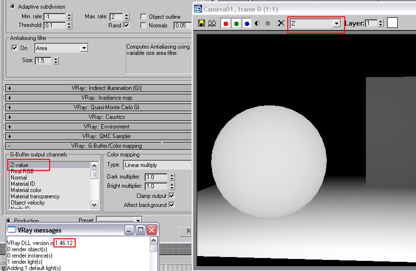The image size is (416, 271).
Task: Maximize the VRay messages window
Action: 140,230
